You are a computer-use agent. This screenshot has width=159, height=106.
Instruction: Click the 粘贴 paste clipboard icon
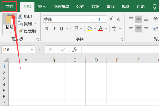coord(10,19)
